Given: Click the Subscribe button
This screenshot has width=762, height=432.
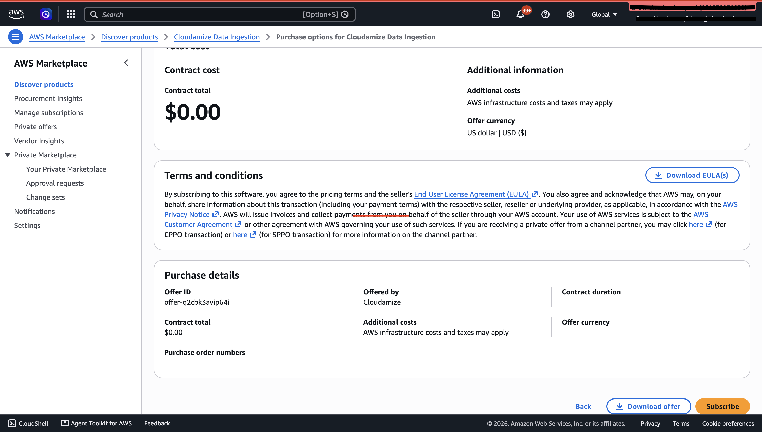Looking at the screenshot, I should 722,406.
